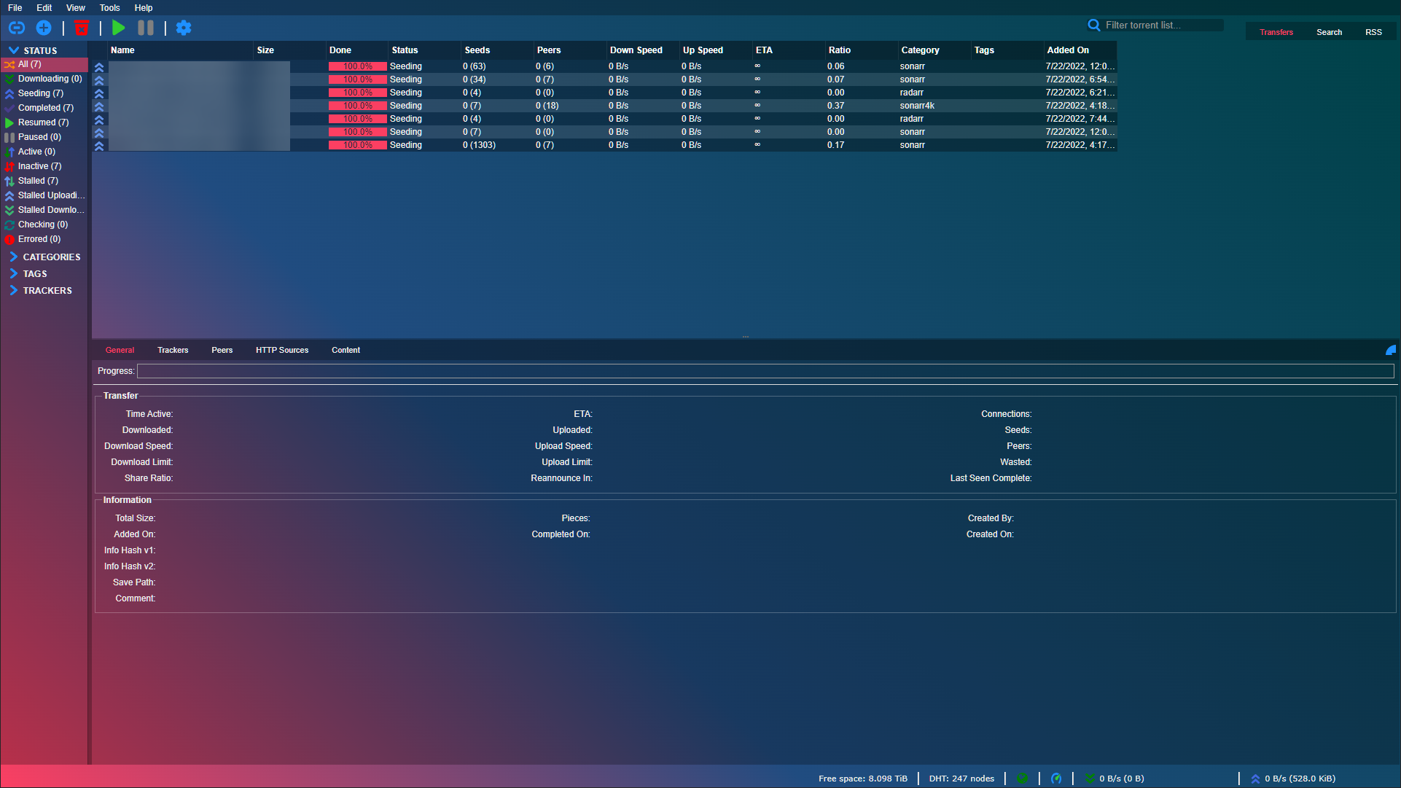Expand the CATEGORIES section
The height and width of the screenshot is (788, 1401).
pyautogui.click(x=44, y=257)
